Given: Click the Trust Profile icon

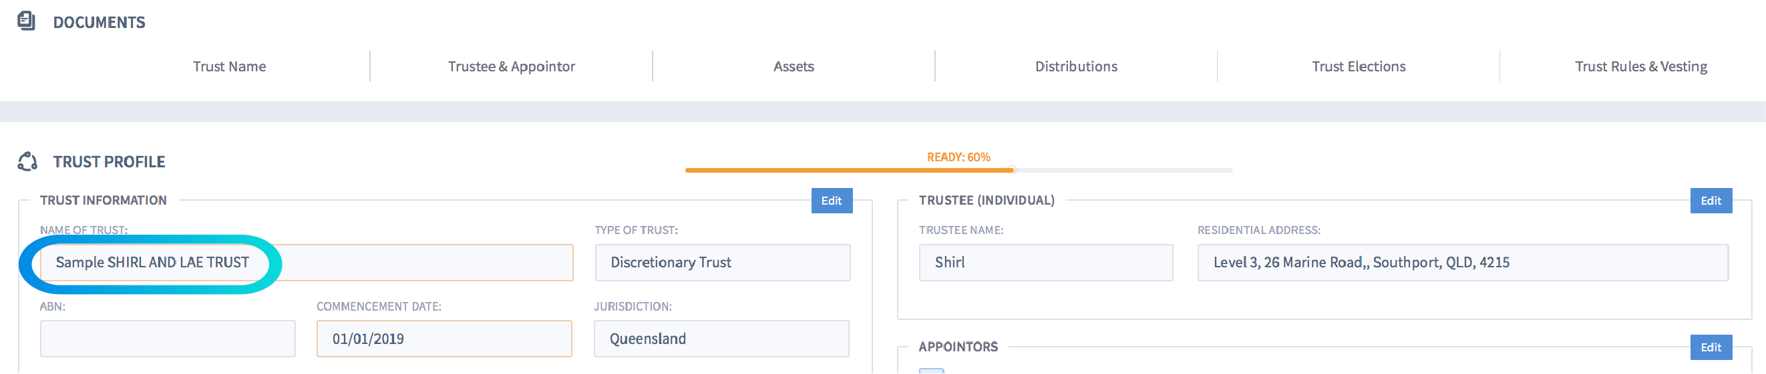Looking at the screenshot, I should click(27, 161).
